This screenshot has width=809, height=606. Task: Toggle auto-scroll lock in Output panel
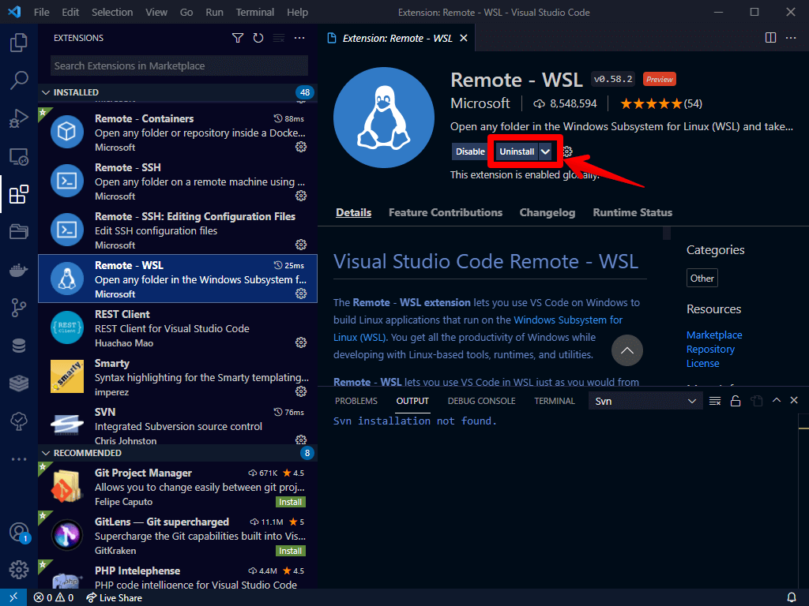pos(735,400)
